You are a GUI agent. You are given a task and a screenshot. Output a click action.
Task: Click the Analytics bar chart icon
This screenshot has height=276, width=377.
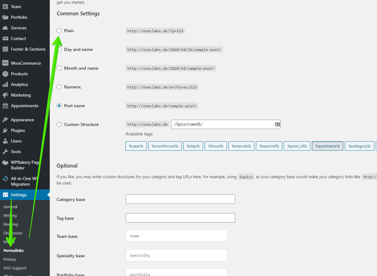pos(5,84)
